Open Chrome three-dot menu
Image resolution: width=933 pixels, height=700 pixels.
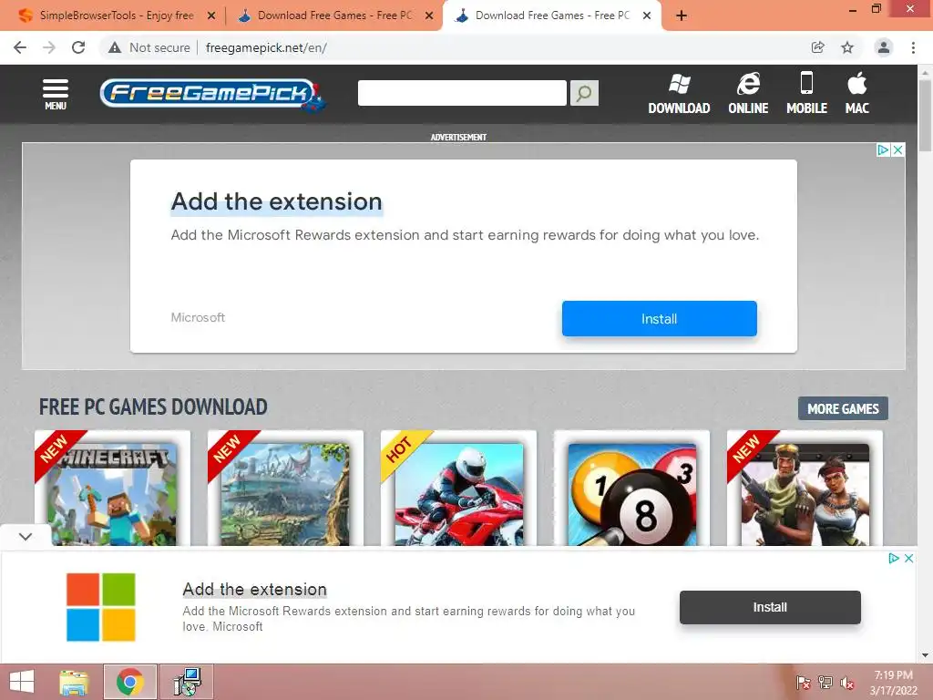click(913, 47)
